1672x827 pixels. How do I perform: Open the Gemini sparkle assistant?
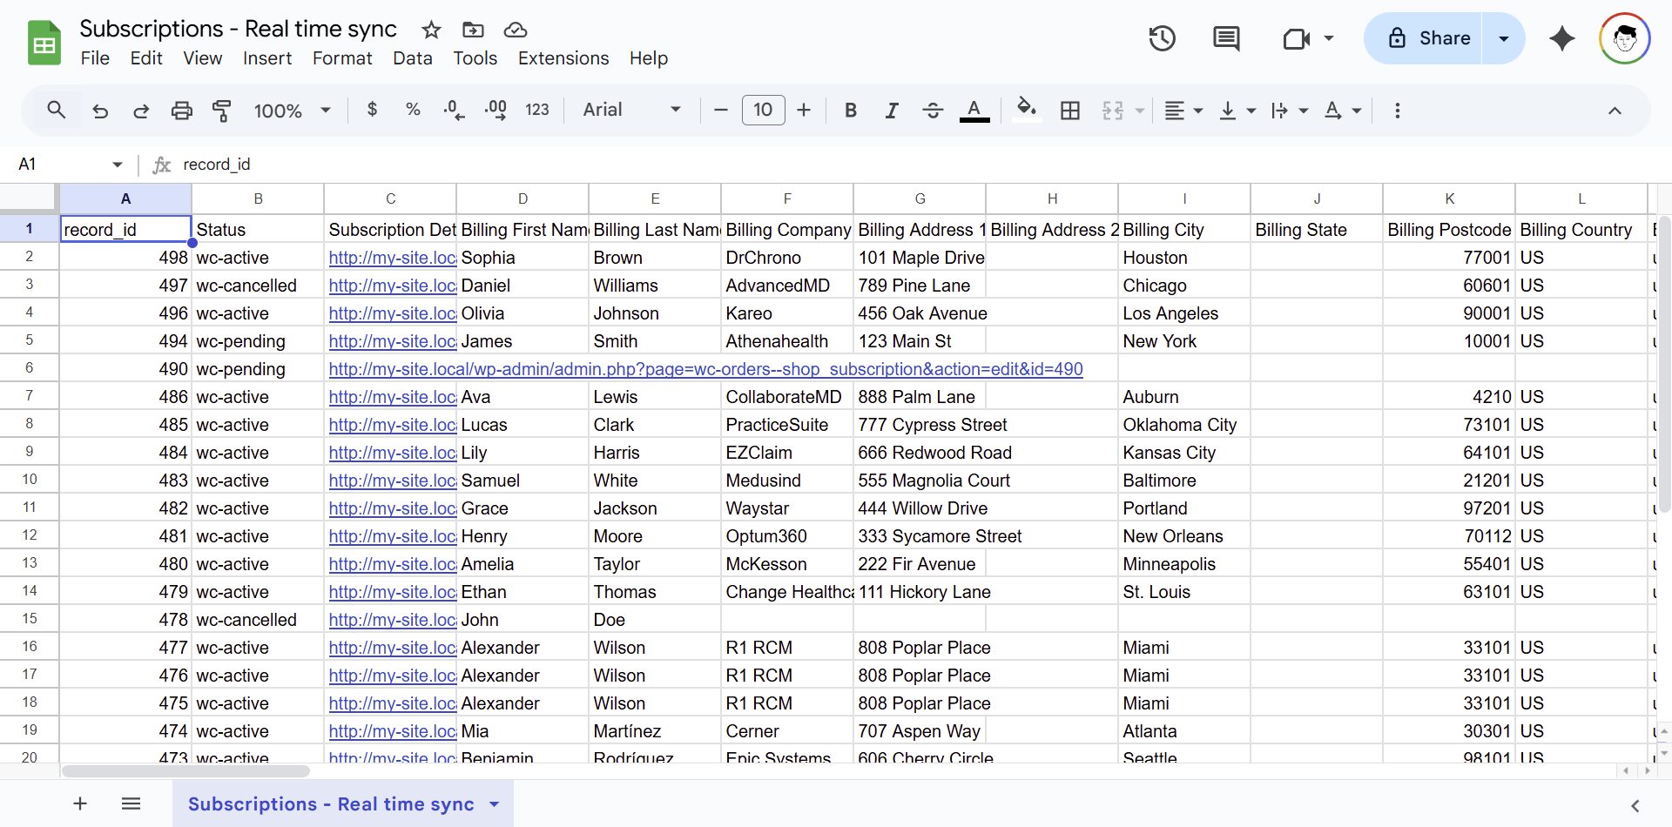pyautogui.click(x=1562, y=38)
